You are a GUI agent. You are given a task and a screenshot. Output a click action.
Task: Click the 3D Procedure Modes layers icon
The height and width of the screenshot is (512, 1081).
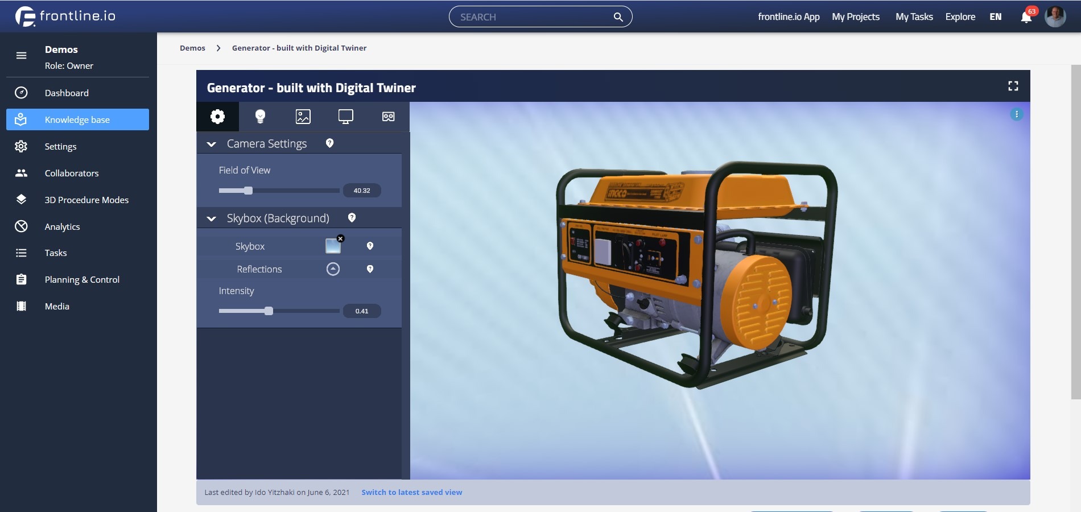21,200
